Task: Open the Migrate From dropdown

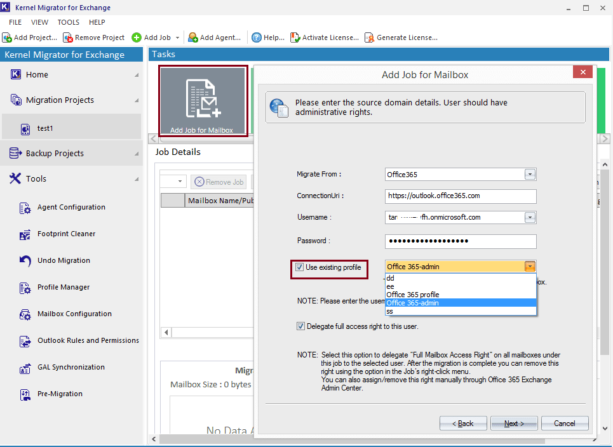Action: [530, 174]
